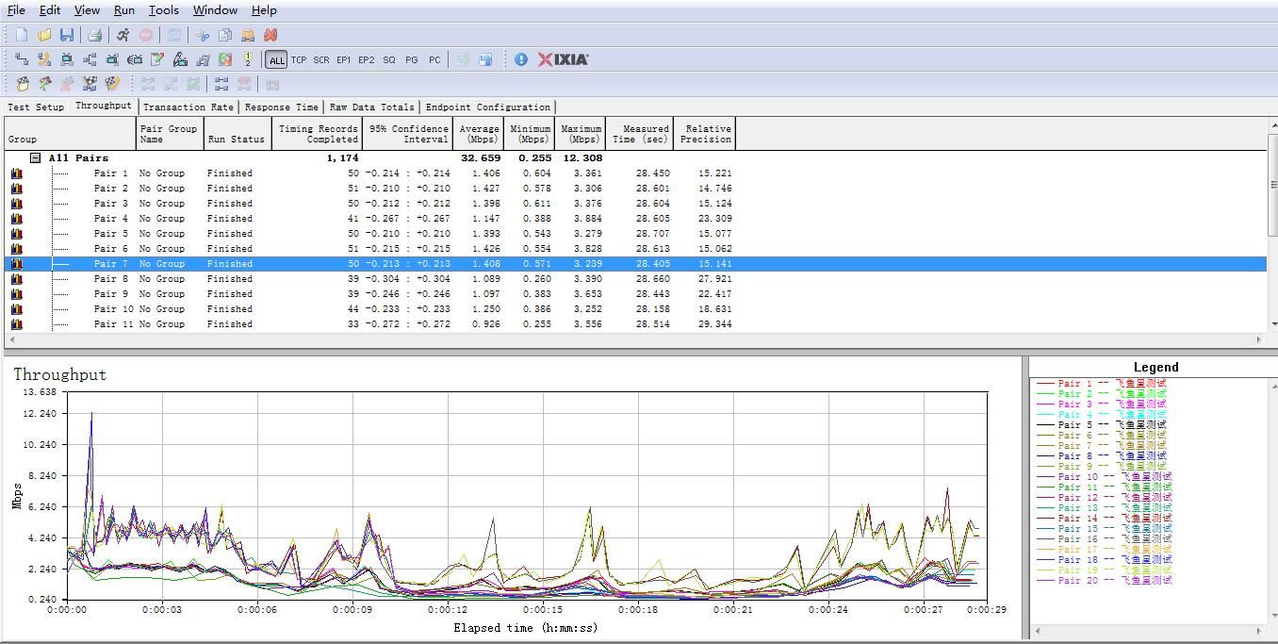
Task: Click chart icon beside Pair 1
Action: point(17,173)
